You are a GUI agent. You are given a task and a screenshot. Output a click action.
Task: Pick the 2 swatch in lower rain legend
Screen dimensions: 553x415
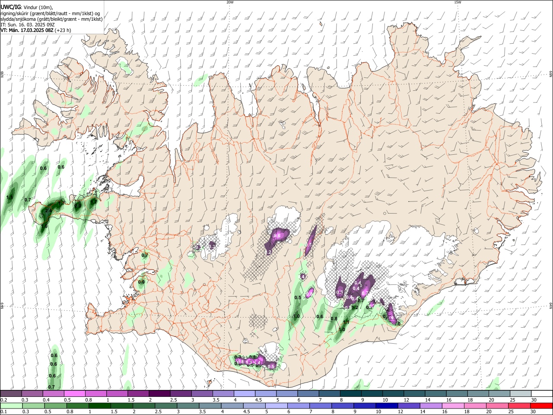pos(143,405)
